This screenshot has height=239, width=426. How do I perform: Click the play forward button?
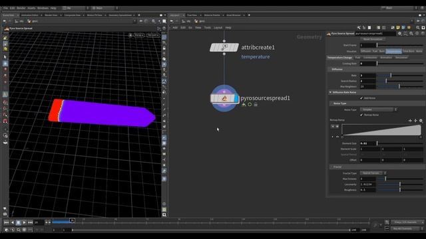(x=25, y=222)
